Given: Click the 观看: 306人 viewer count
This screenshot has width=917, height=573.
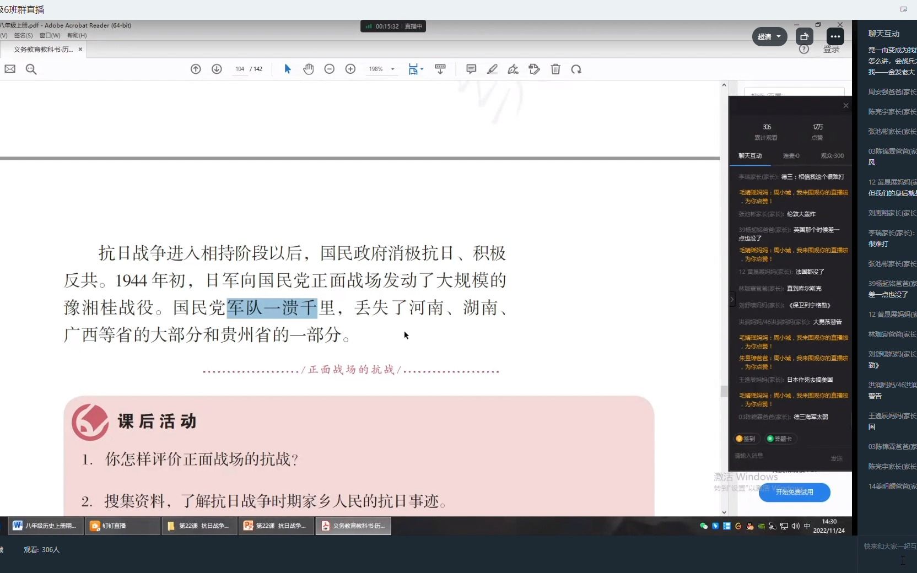Looking at the screenshot, I should [41, 550].
